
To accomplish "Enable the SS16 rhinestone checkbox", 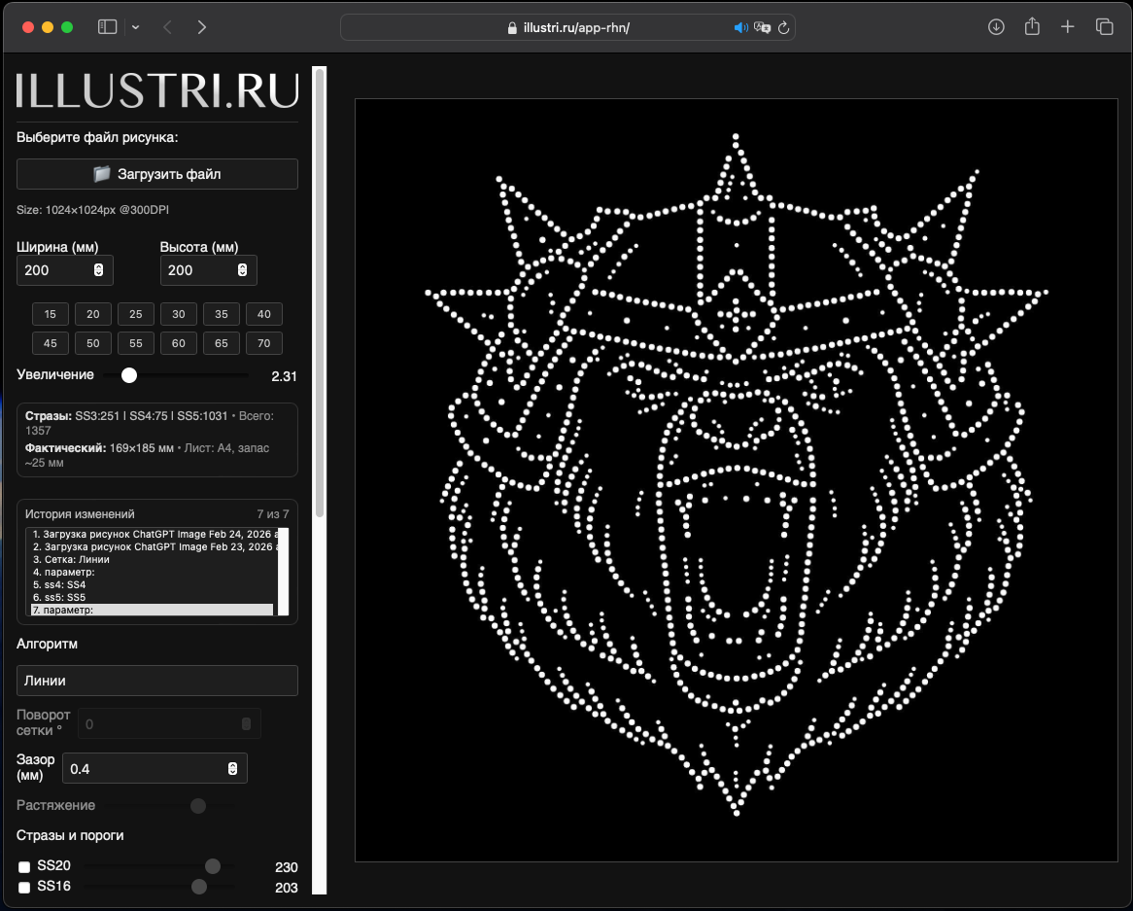I will tap(24, 888).
